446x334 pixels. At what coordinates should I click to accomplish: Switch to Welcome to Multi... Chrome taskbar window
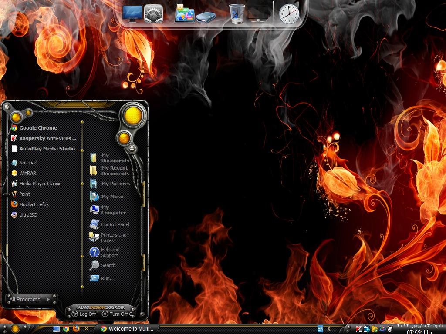(126, 329)
